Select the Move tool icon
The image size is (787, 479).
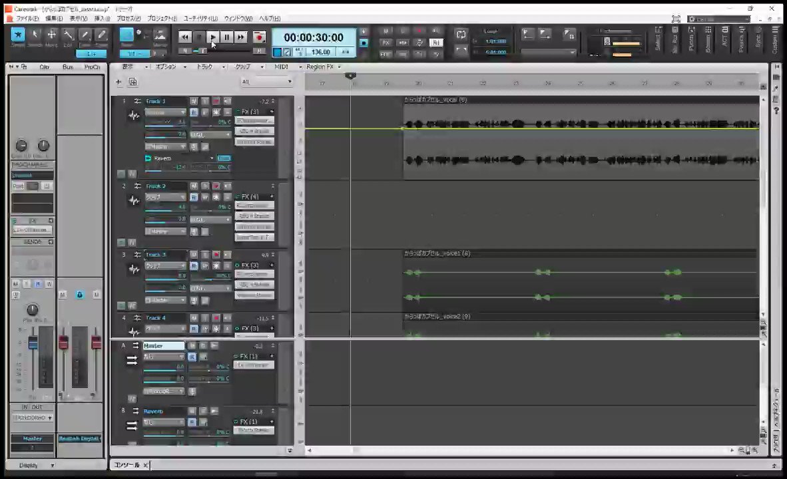pos(51,35)
